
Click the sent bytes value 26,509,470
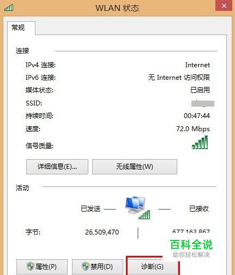tap(102, 232)
